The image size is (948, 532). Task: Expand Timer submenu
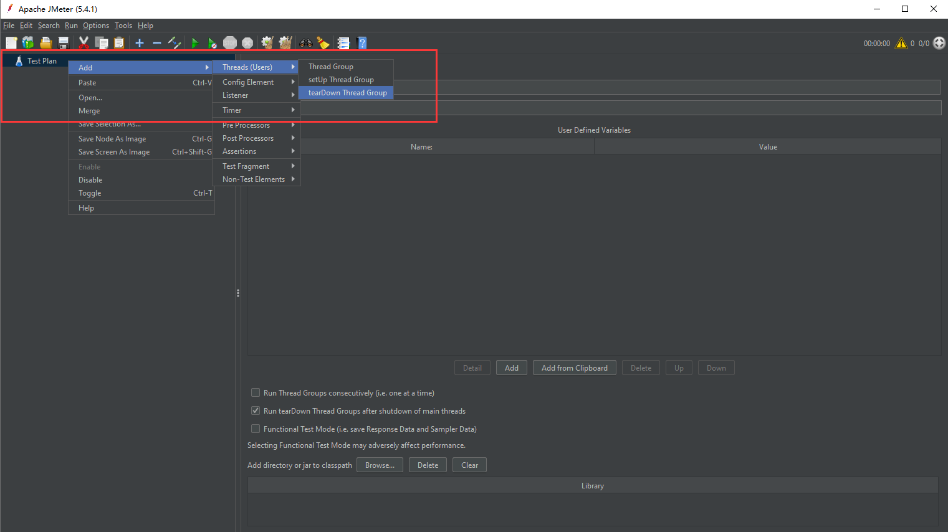click(256, 110)
